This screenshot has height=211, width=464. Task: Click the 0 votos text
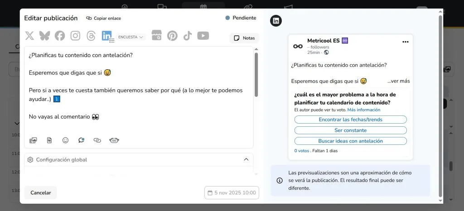pyautogui.click(x=301, y=151)
